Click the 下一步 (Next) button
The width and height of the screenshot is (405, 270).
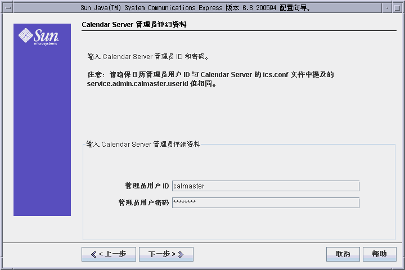pos(166,254)
